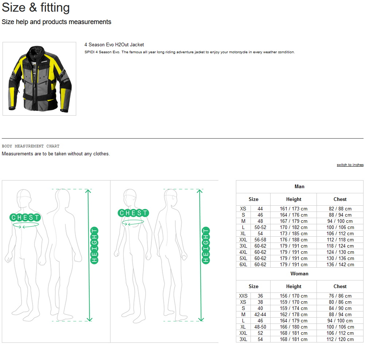Click the male figure CHEST badge
365x345 pixels.
[25, 217]
